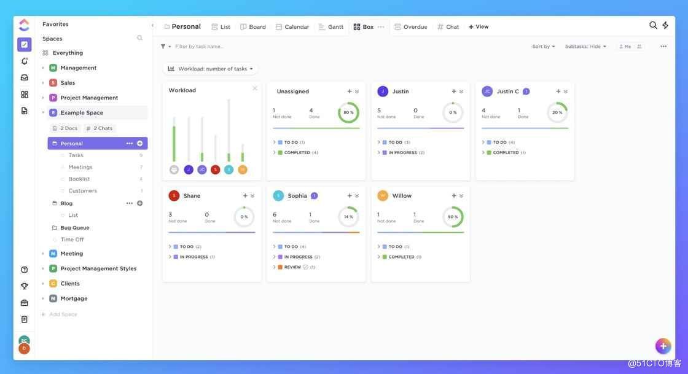Click Willow's 50% progress ring
688x374 pixels.
(453, 217)
